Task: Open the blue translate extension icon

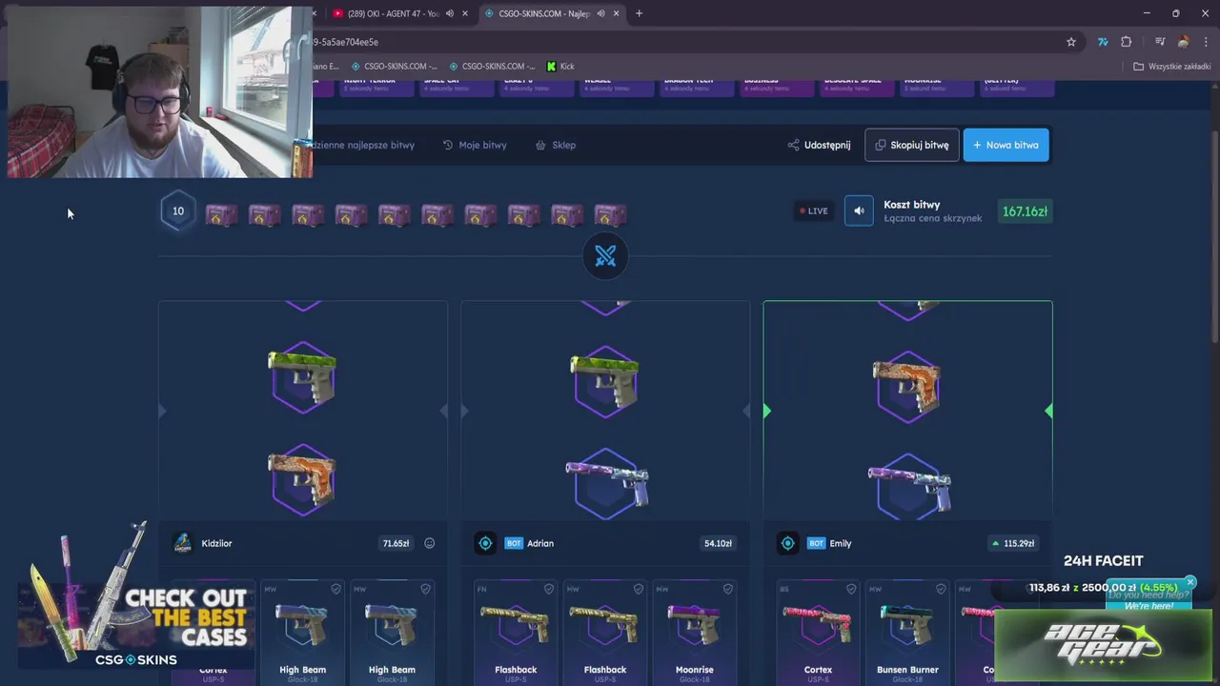Action: point(1103,42)
